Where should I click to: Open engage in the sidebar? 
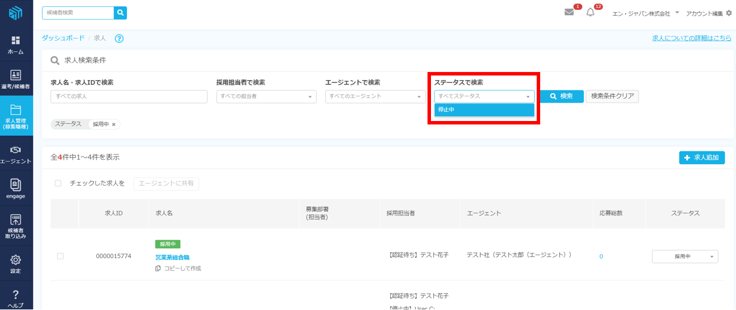(16, 189)
